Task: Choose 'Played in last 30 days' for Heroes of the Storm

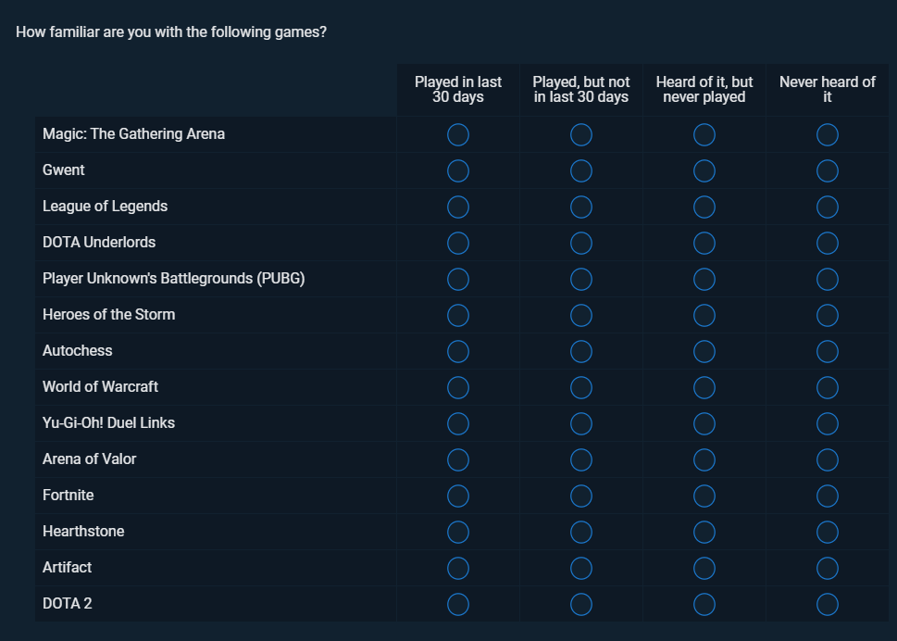Action: coord(457,315)
